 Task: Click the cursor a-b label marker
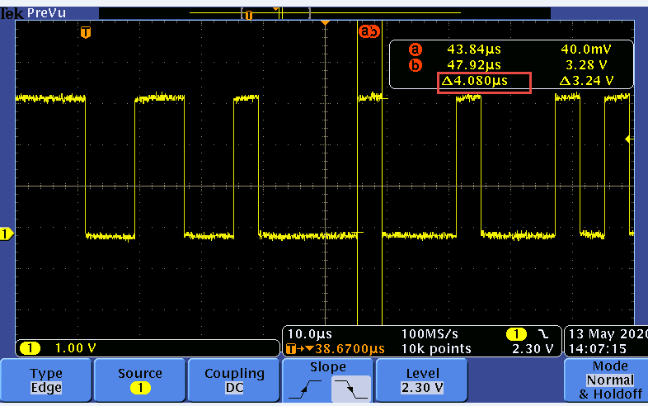pos(369,31)
